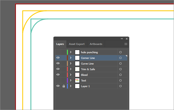Select the Bleed layer name
Viewport: 174px width, 110px height.
(x=84, y=75)
